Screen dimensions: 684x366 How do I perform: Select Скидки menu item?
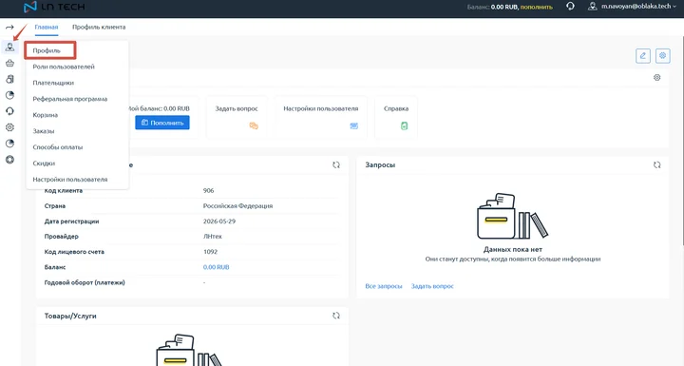click(x=44, y=164)
